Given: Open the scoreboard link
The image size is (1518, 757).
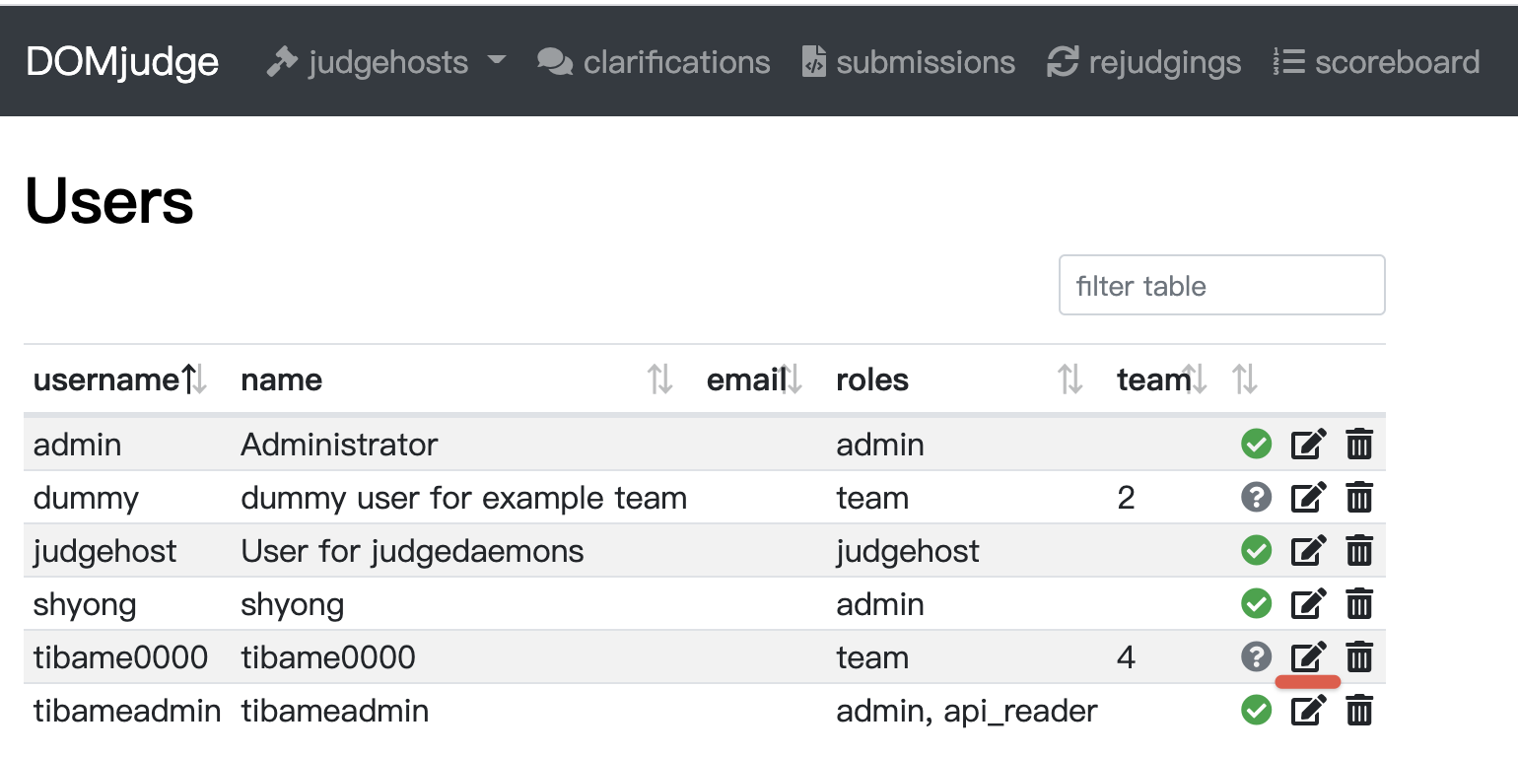Looking at the screenshot, I should (1376, 62).
